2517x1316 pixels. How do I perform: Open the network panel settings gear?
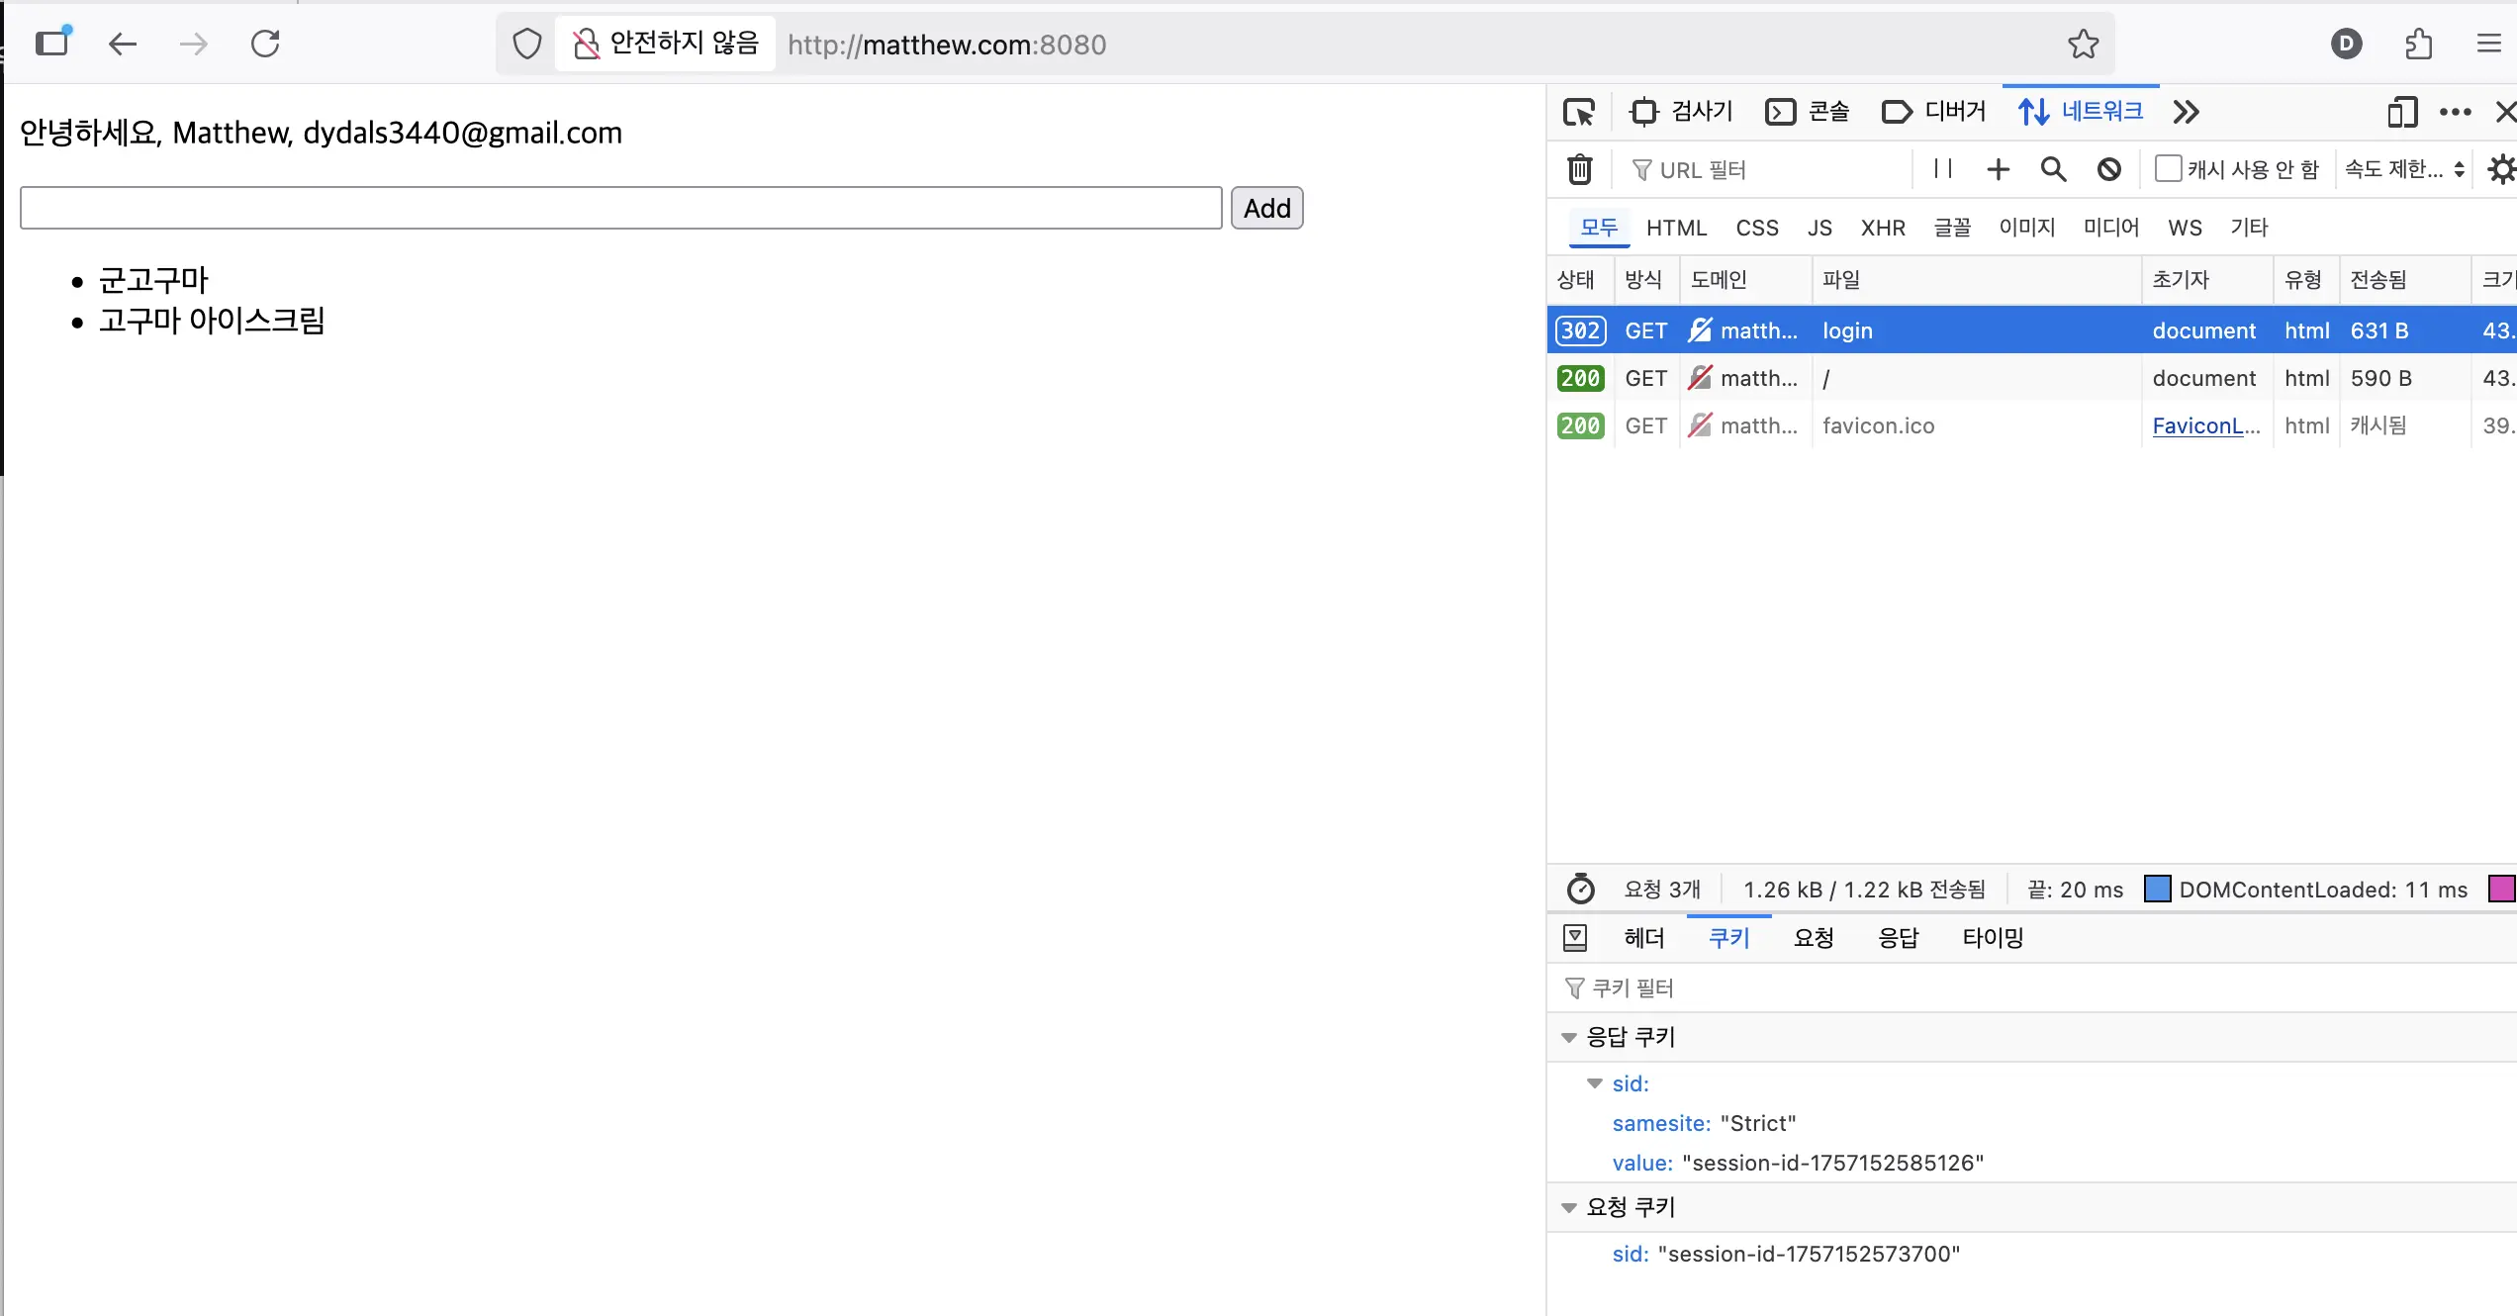[2503, 169]
